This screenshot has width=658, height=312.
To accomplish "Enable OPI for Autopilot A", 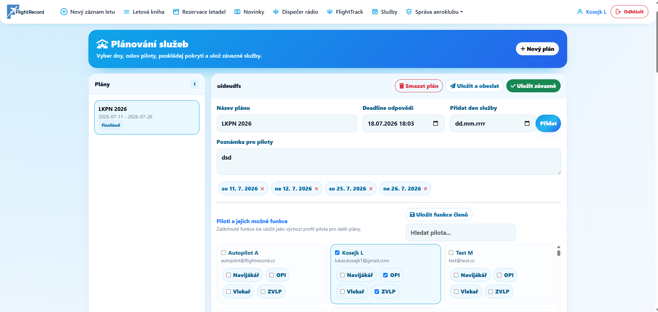I will pyautogui.click(x=272, y=275).
